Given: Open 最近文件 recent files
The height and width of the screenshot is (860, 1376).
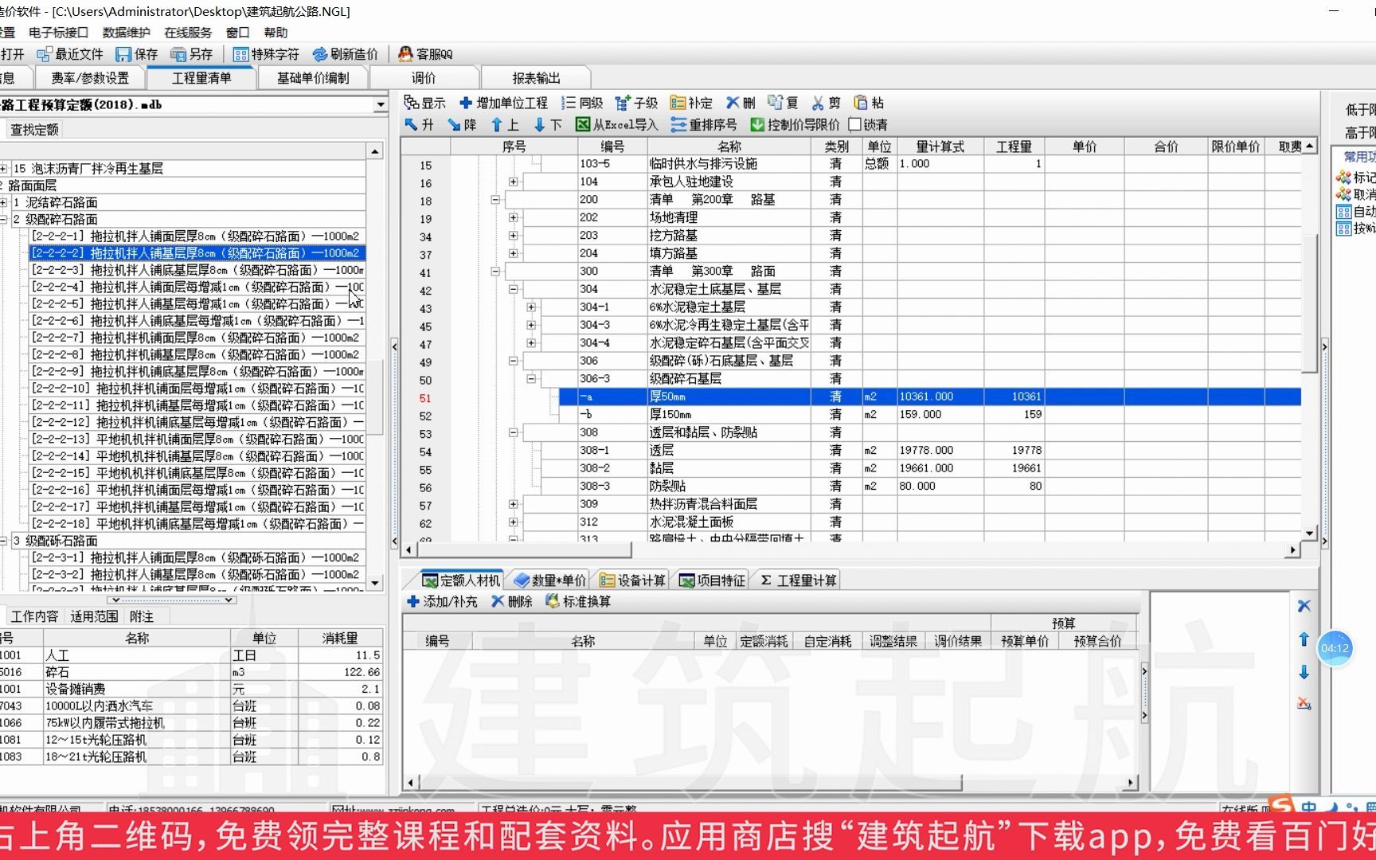Looking at the screenshot, I should (x=69, y=54).
